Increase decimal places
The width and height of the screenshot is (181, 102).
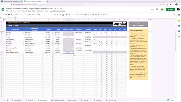point(30,14)
